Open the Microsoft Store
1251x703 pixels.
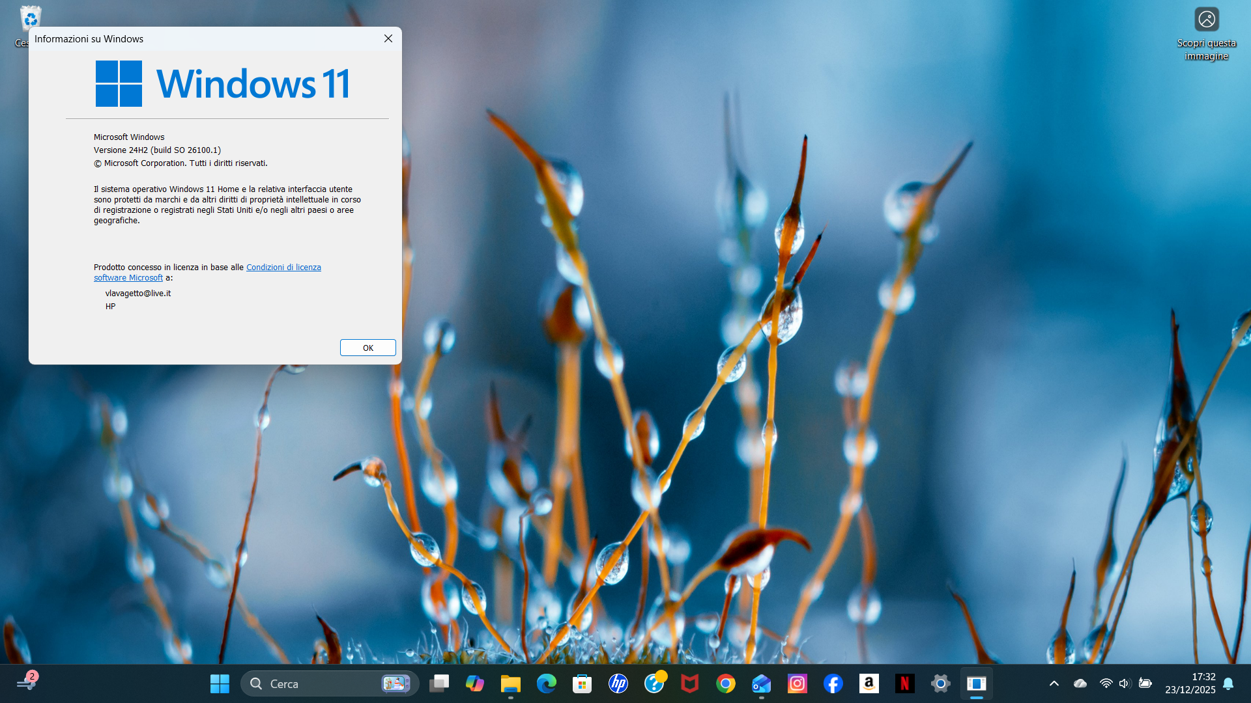point(582,683)
